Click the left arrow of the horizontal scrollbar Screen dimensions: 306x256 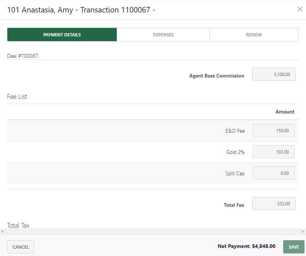point(3,232)
